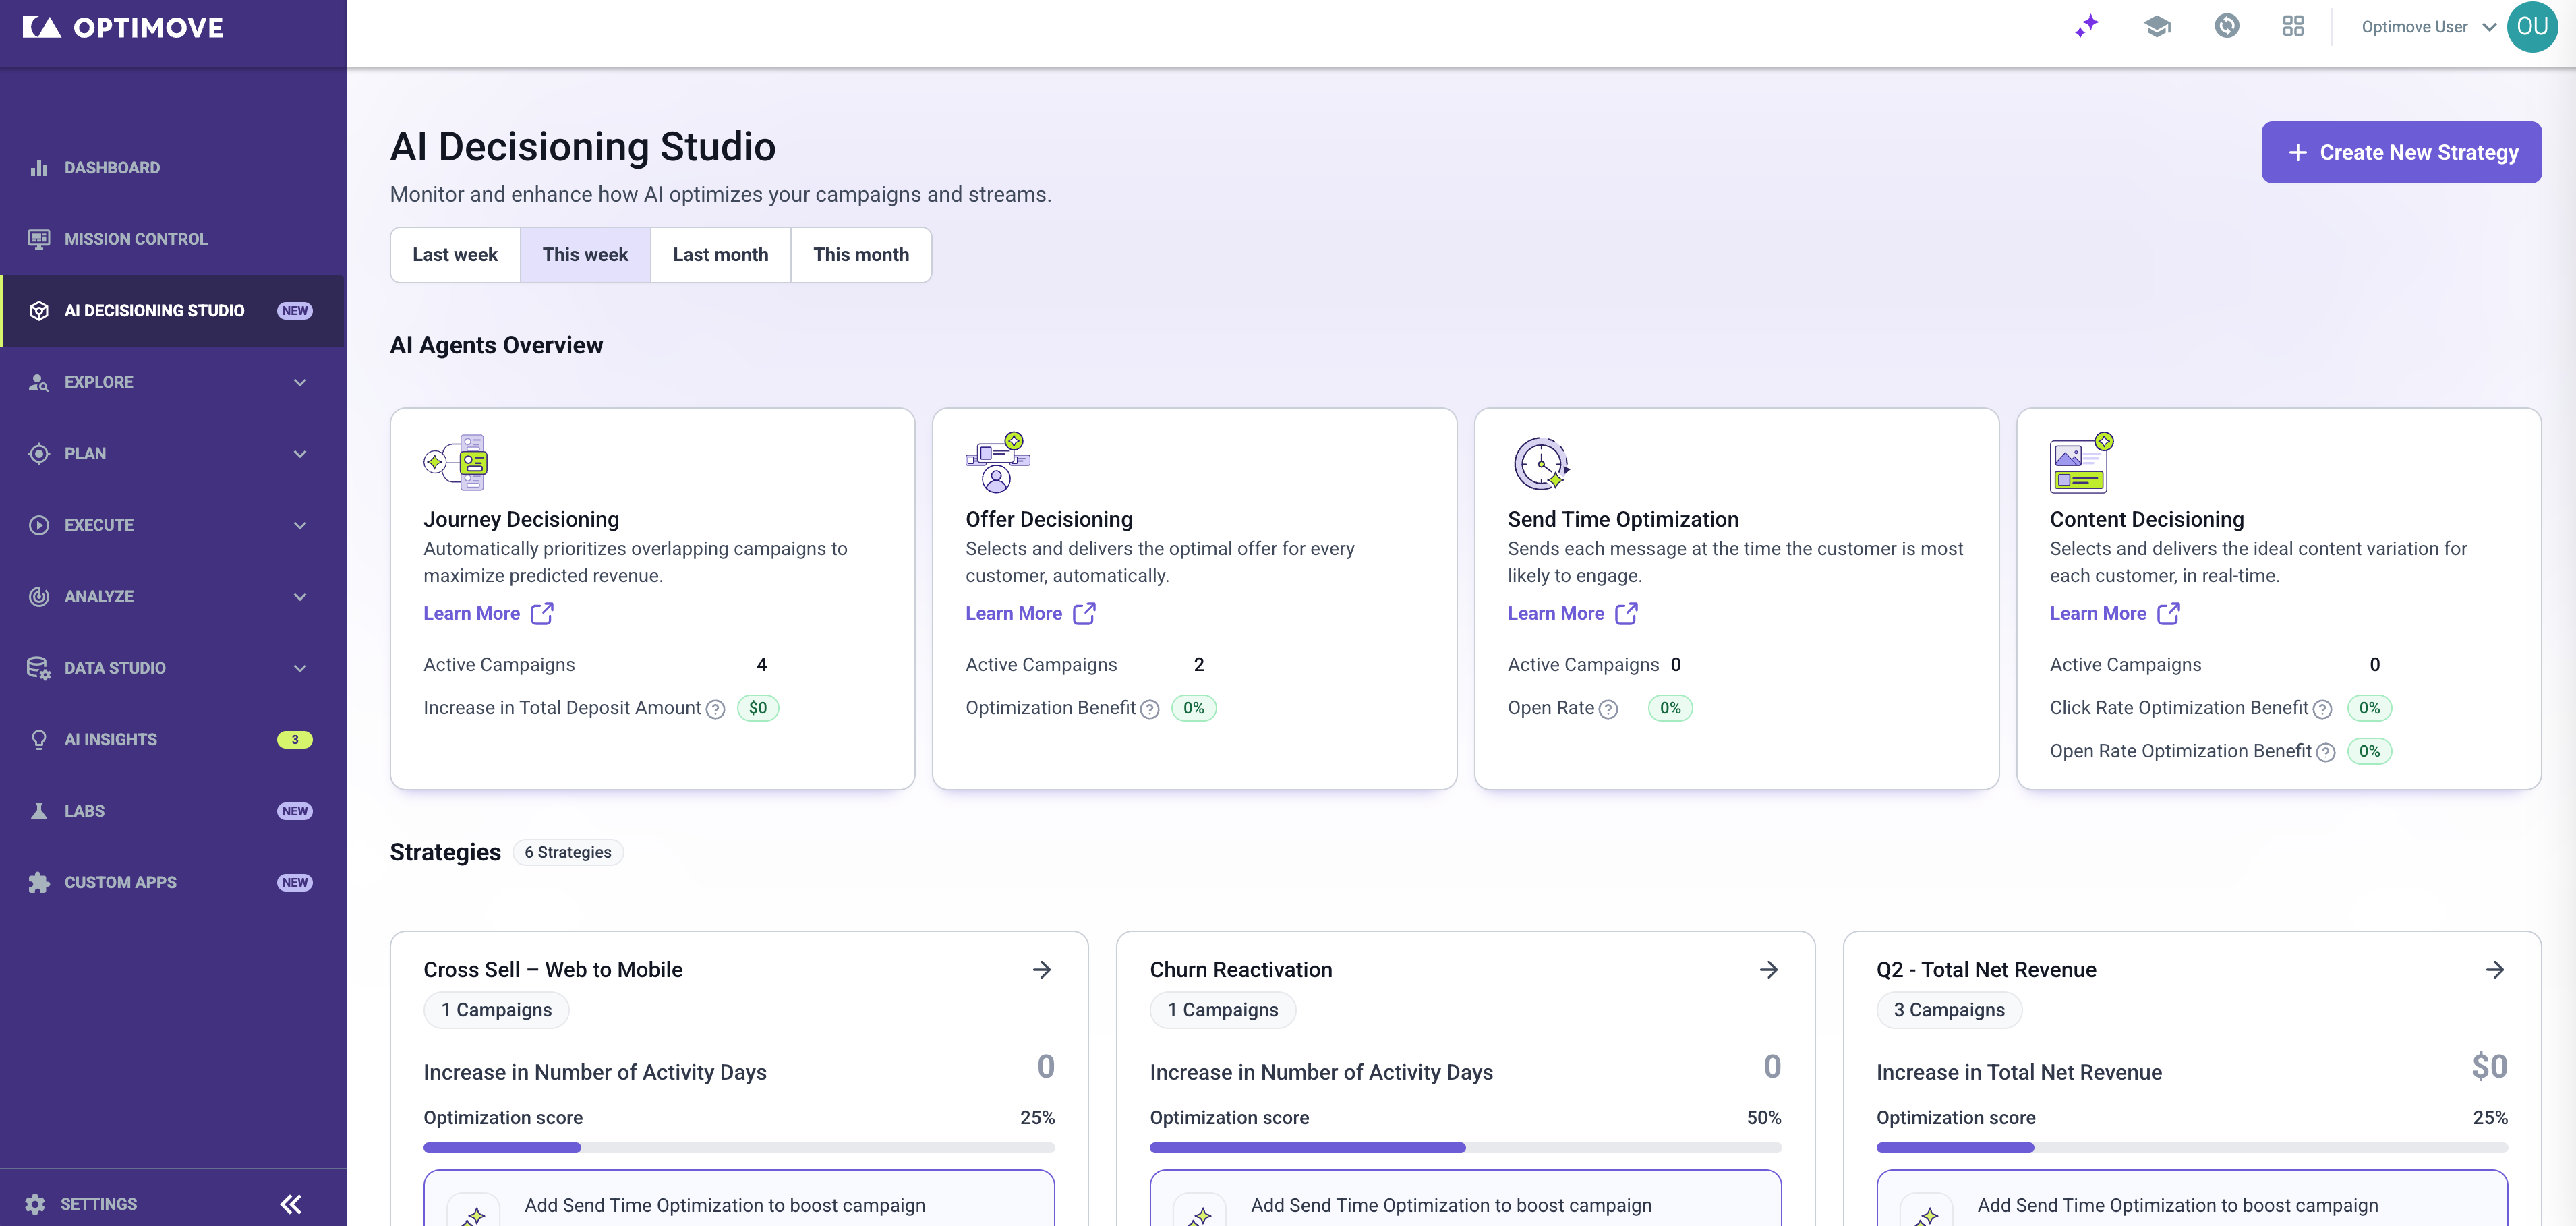Click the circular sync icon in header
Screen dimensions: 2576x1226
pyautogui.click(x=2226, y=26)
